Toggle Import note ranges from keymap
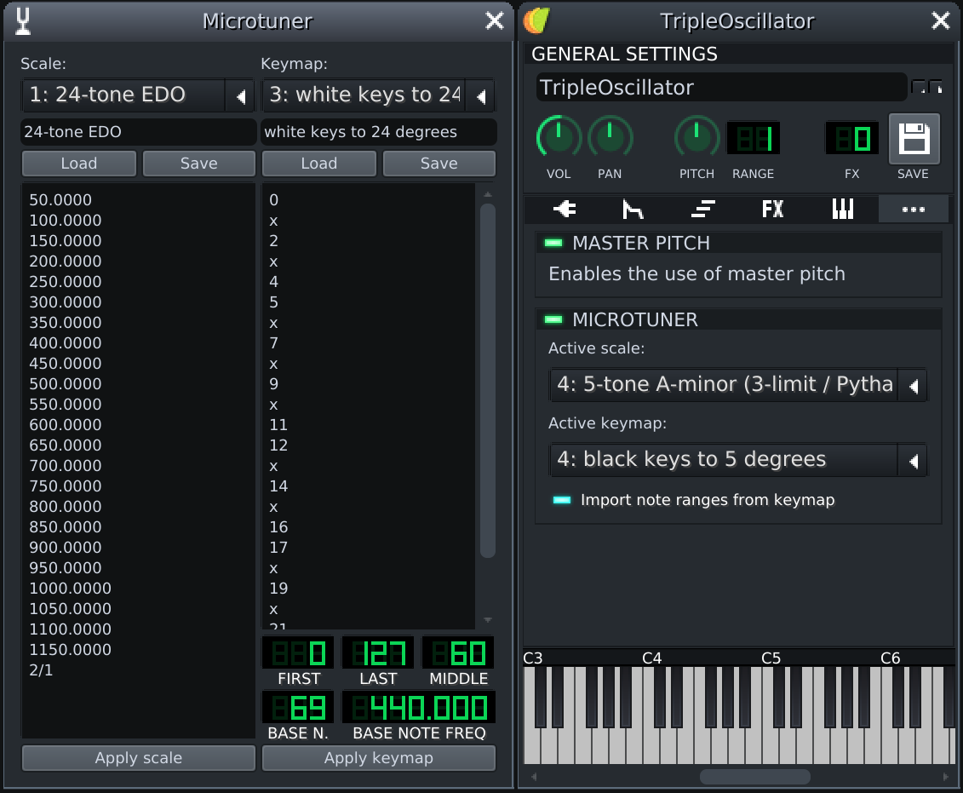This screenshot has width=963, height=793. (562, 500)
